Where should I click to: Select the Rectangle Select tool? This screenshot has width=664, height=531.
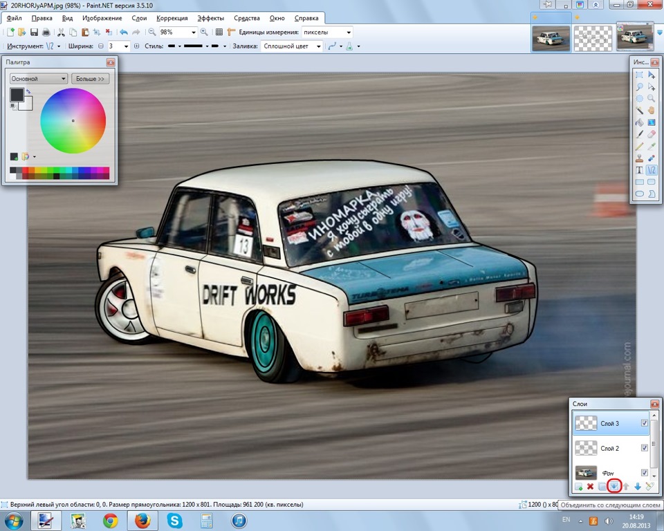[x=639, y=75]
